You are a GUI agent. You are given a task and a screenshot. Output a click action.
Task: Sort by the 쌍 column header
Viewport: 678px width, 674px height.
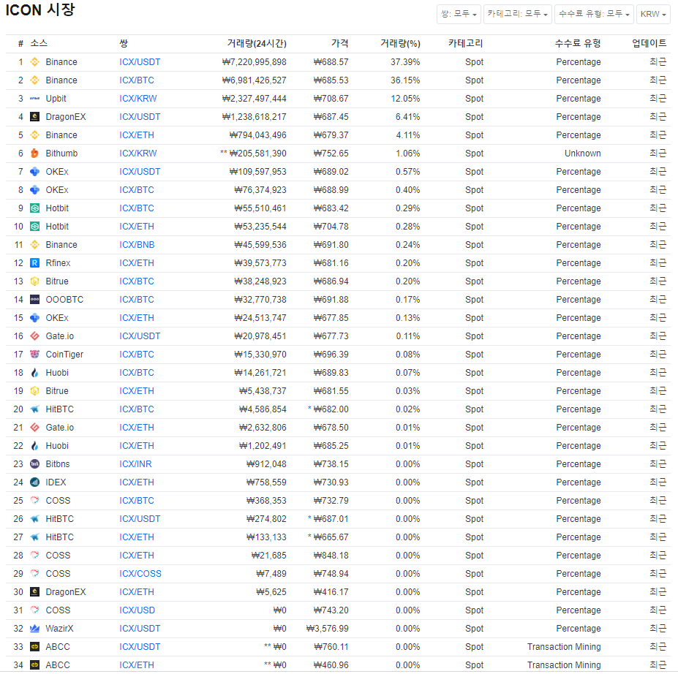pos(124,44)
